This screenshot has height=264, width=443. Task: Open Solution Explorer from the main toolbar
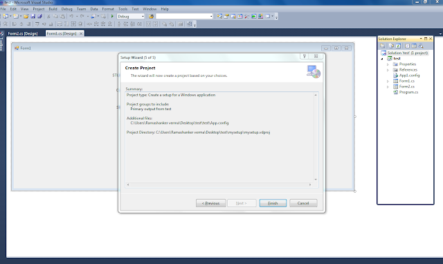[219, 17]
